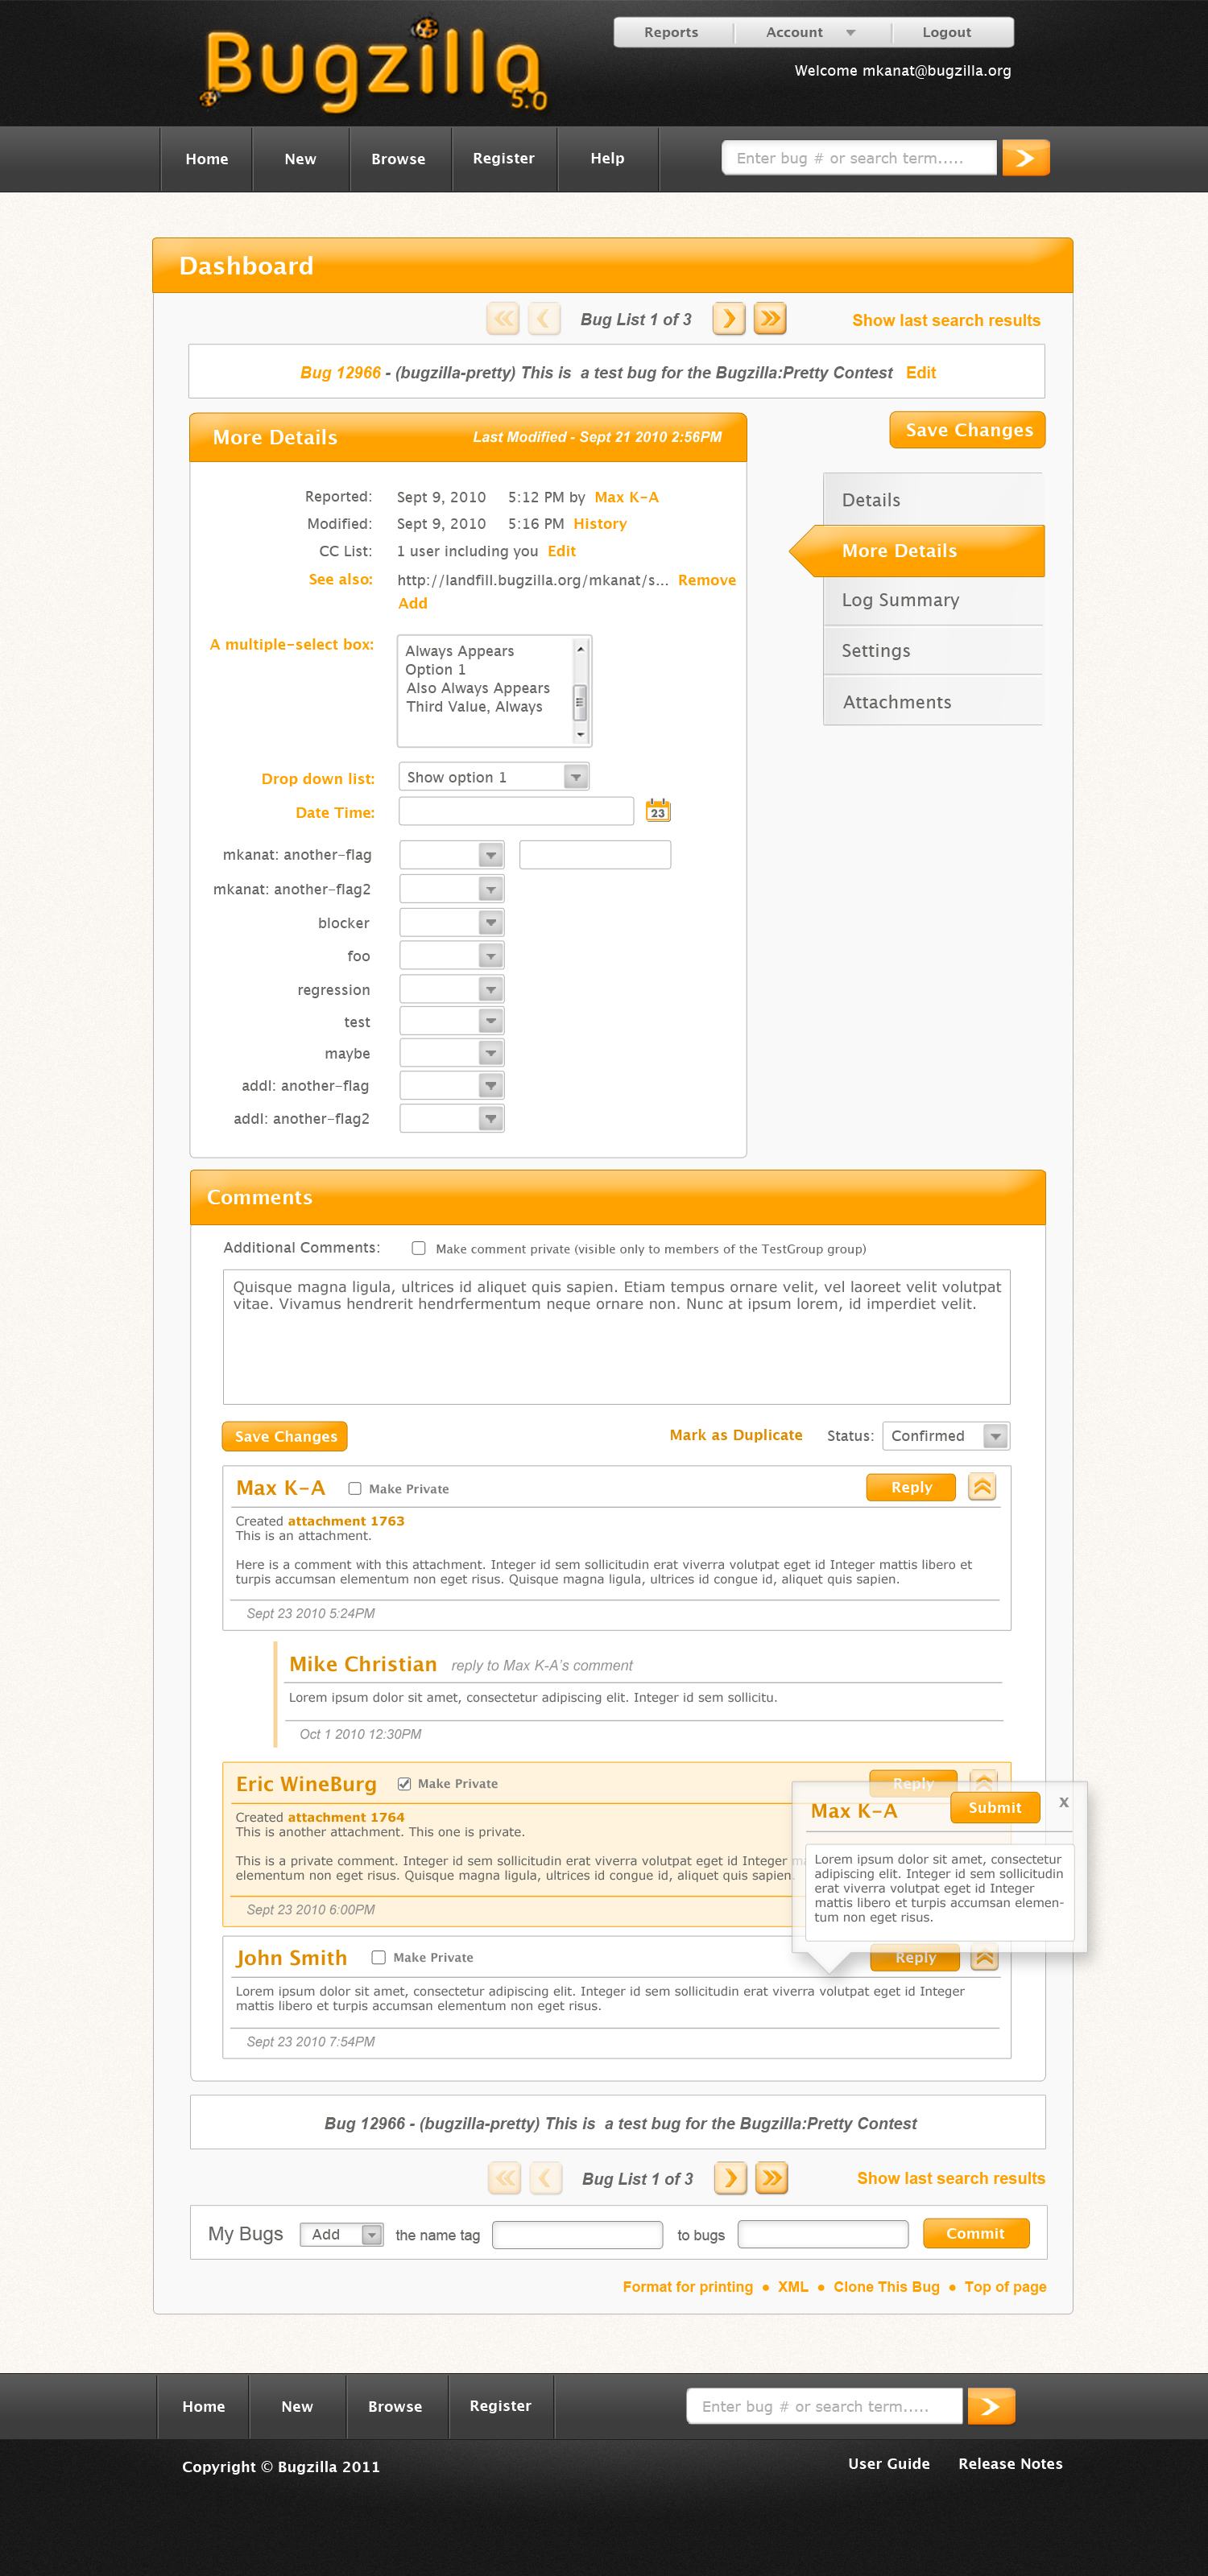Image resolution: width=1208 pixels, height=2576 pixels.
Task: Open the Account dropdown menu
Action: [810, 32]
